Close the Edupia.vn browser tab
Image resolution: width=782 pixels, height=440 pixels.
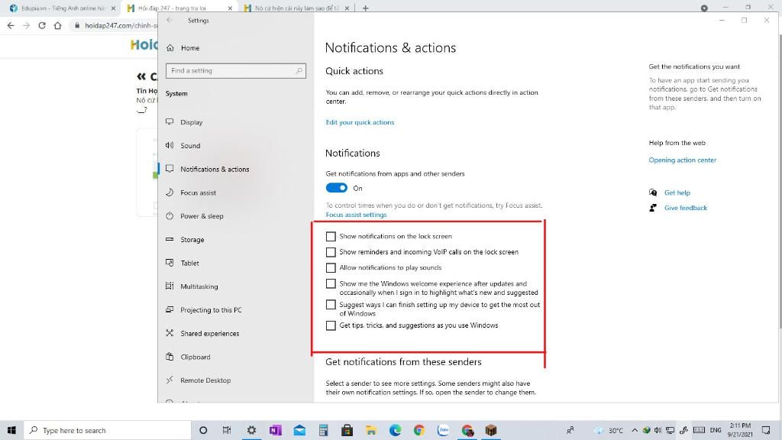pyautogui.click(x=113, y=8)
